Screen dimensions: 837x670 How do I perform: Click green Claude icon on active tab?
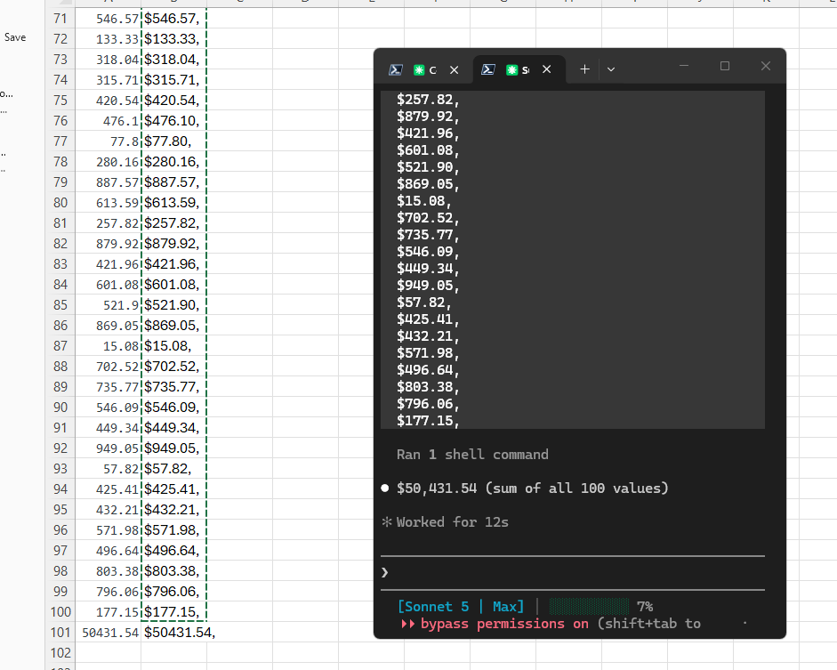[x=512, y=70]
